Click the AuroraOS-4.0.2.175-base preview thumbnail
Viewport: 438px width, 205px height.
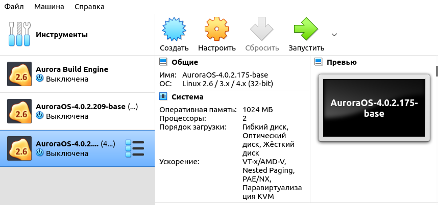[x=374, y=108]
